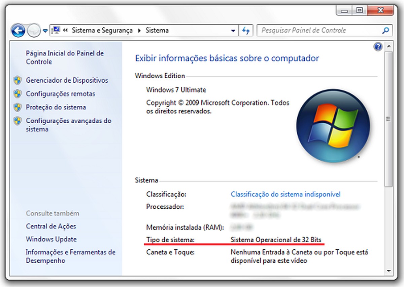The height and width of the screenshot is (287, 404).
Task: Click the magnifier search icon
Action: tap(386, 30)
